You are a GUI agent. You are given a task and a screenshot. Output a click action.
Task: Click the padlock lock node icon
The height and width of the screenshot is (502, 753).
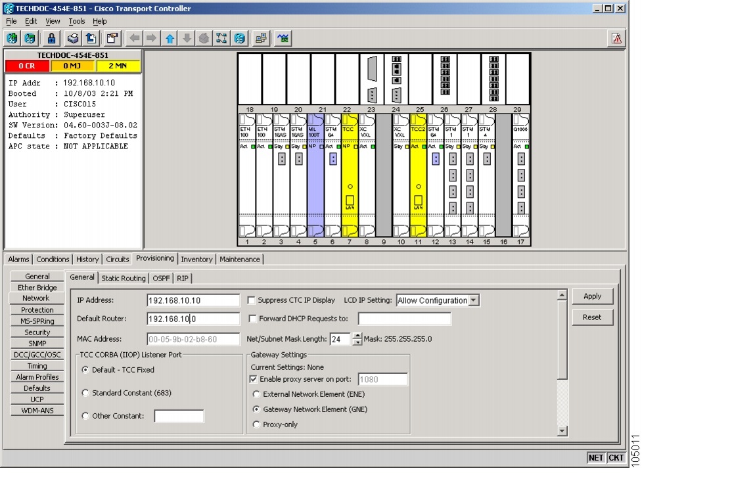(51, 38)
